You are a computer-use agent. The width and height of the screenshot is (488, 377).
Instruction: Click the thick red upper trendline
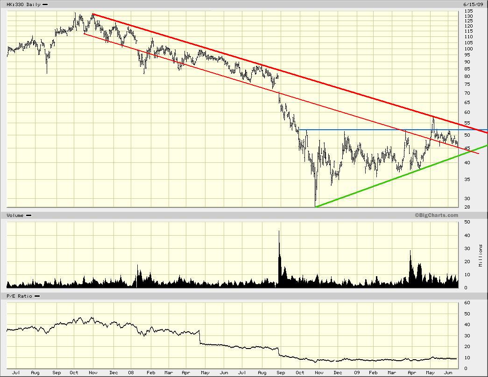tap(290, 73)
